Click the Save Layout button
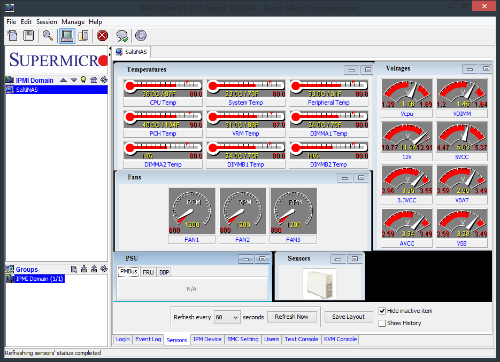 (348, 317)
